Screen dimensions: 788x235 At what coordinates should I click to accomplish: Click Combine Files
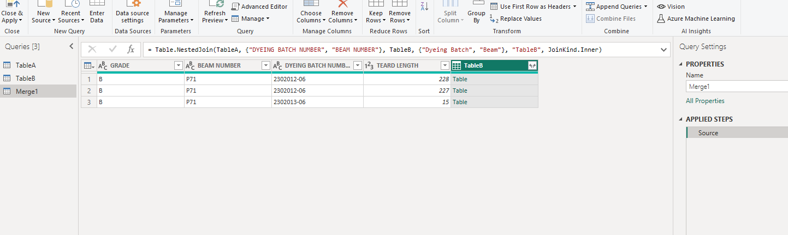point(611,19)
